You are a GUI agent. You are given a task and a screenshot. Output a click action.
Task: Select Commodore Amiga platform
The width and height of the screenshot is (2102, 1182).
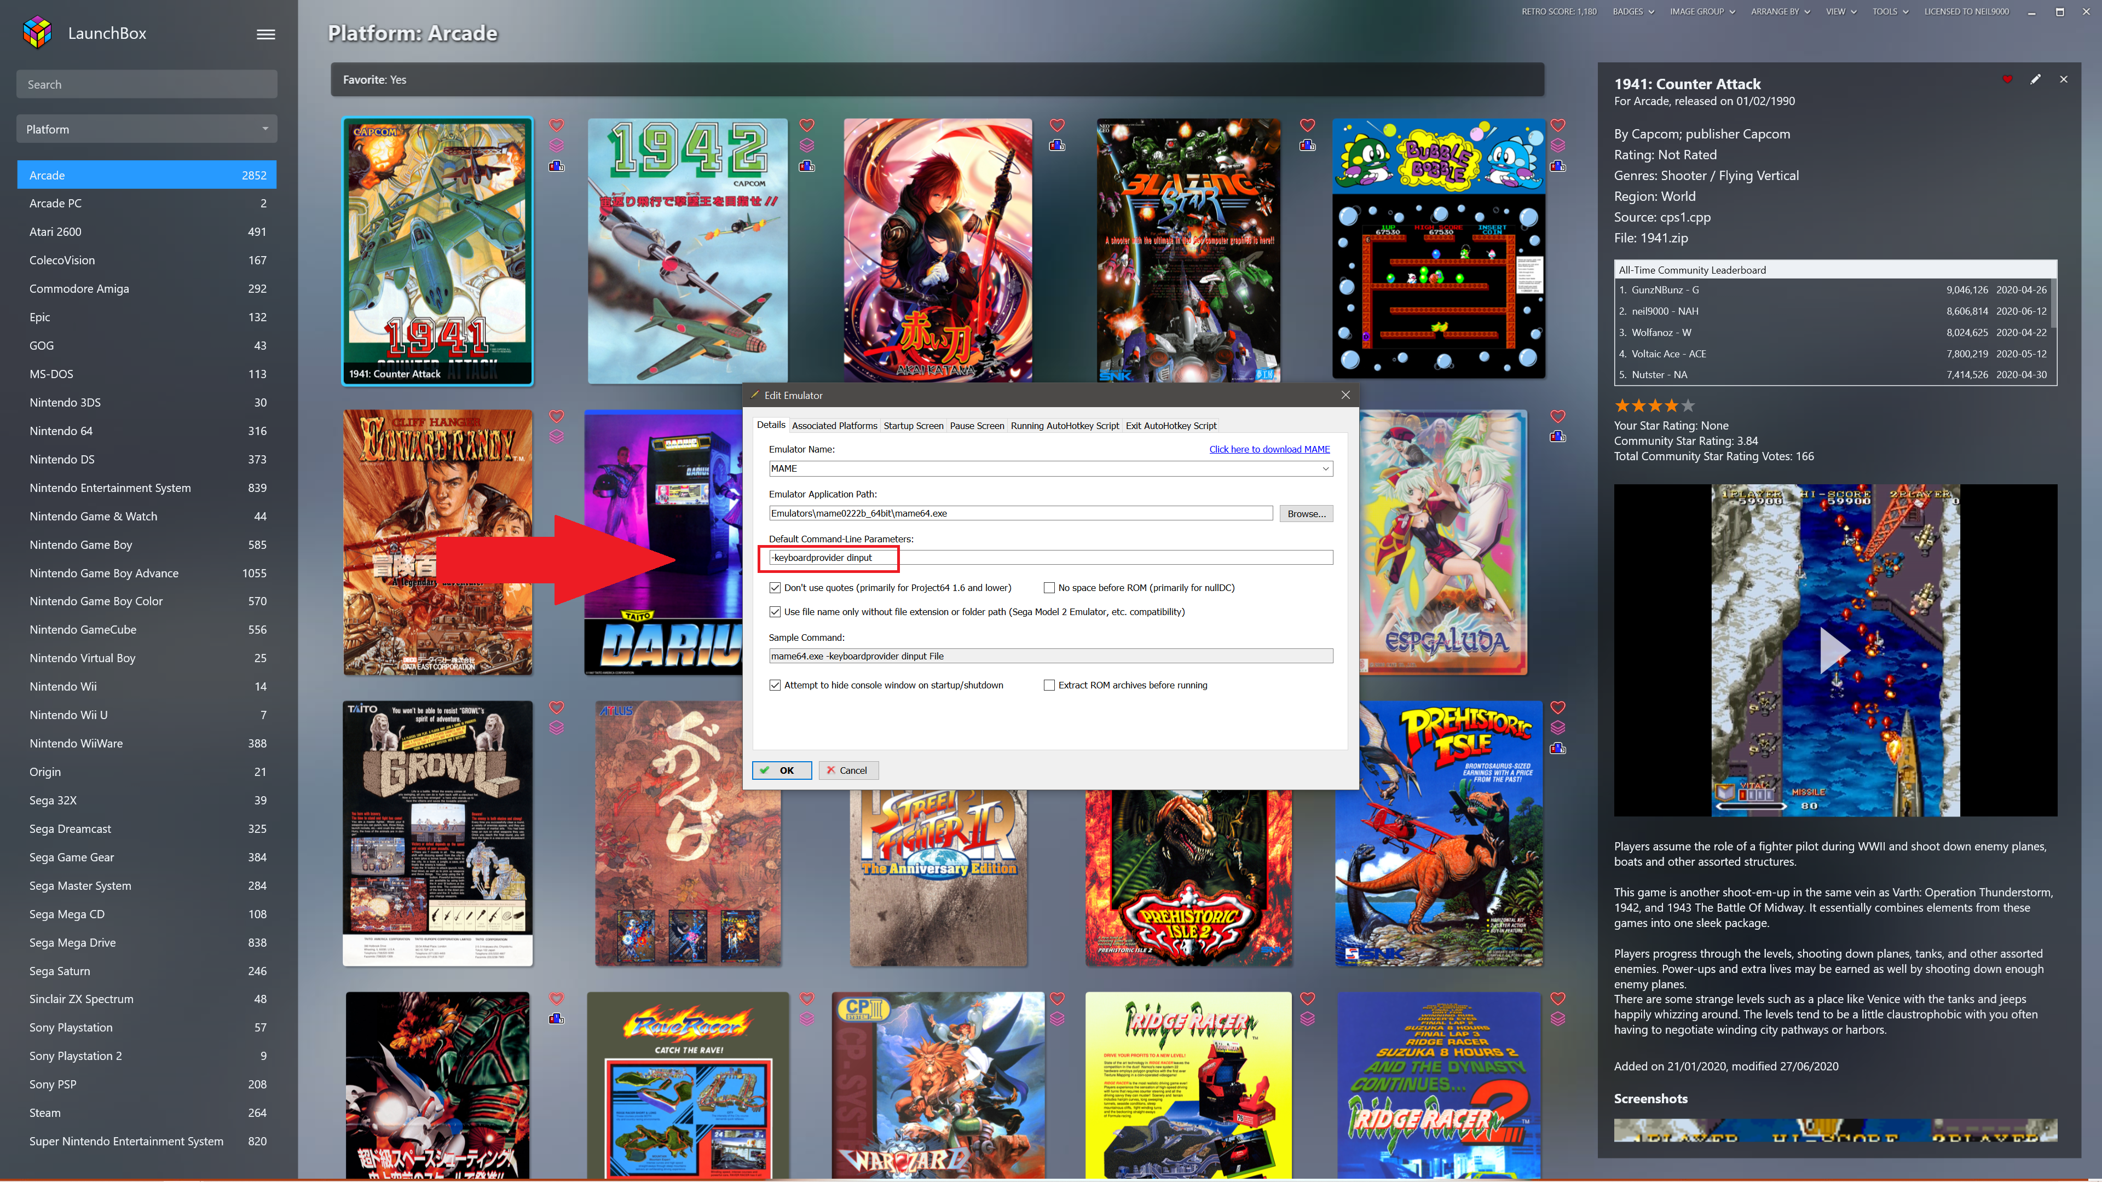pyautogui.click(x=147, y=289)
